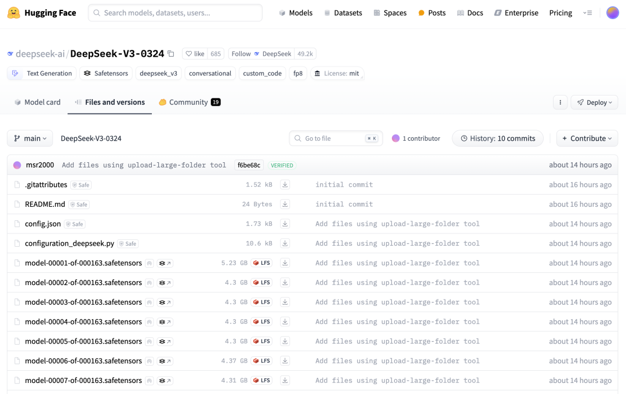Download the README.md file via download icon
626x394 pixels.
click(x=285, y=204)
